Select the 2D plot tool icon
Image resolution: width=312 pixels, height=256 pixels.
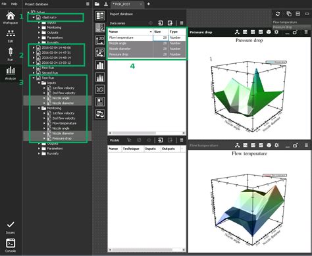click(x=100, y=40)
